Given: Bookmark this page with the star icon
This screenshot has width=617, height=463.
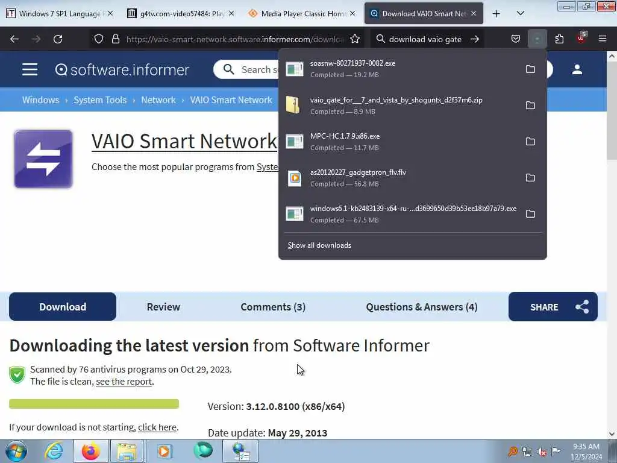Looking at the screenshot, I should click(355, 39).
